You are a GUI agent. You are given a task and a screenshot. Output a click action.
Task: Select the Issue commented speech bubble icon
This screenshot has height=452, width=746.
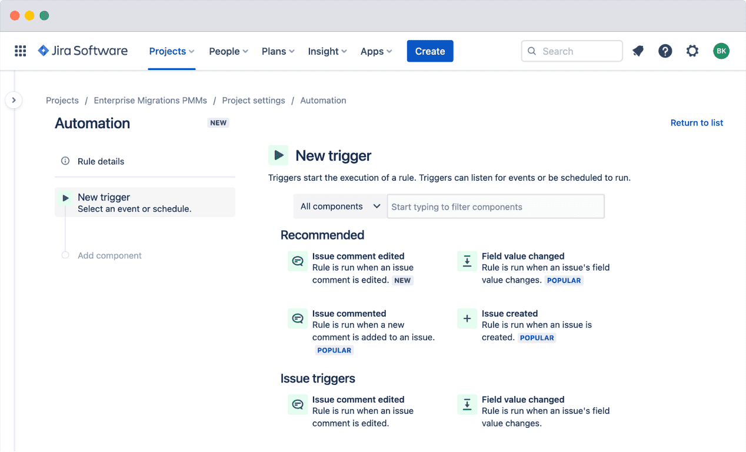click(298, 318)
